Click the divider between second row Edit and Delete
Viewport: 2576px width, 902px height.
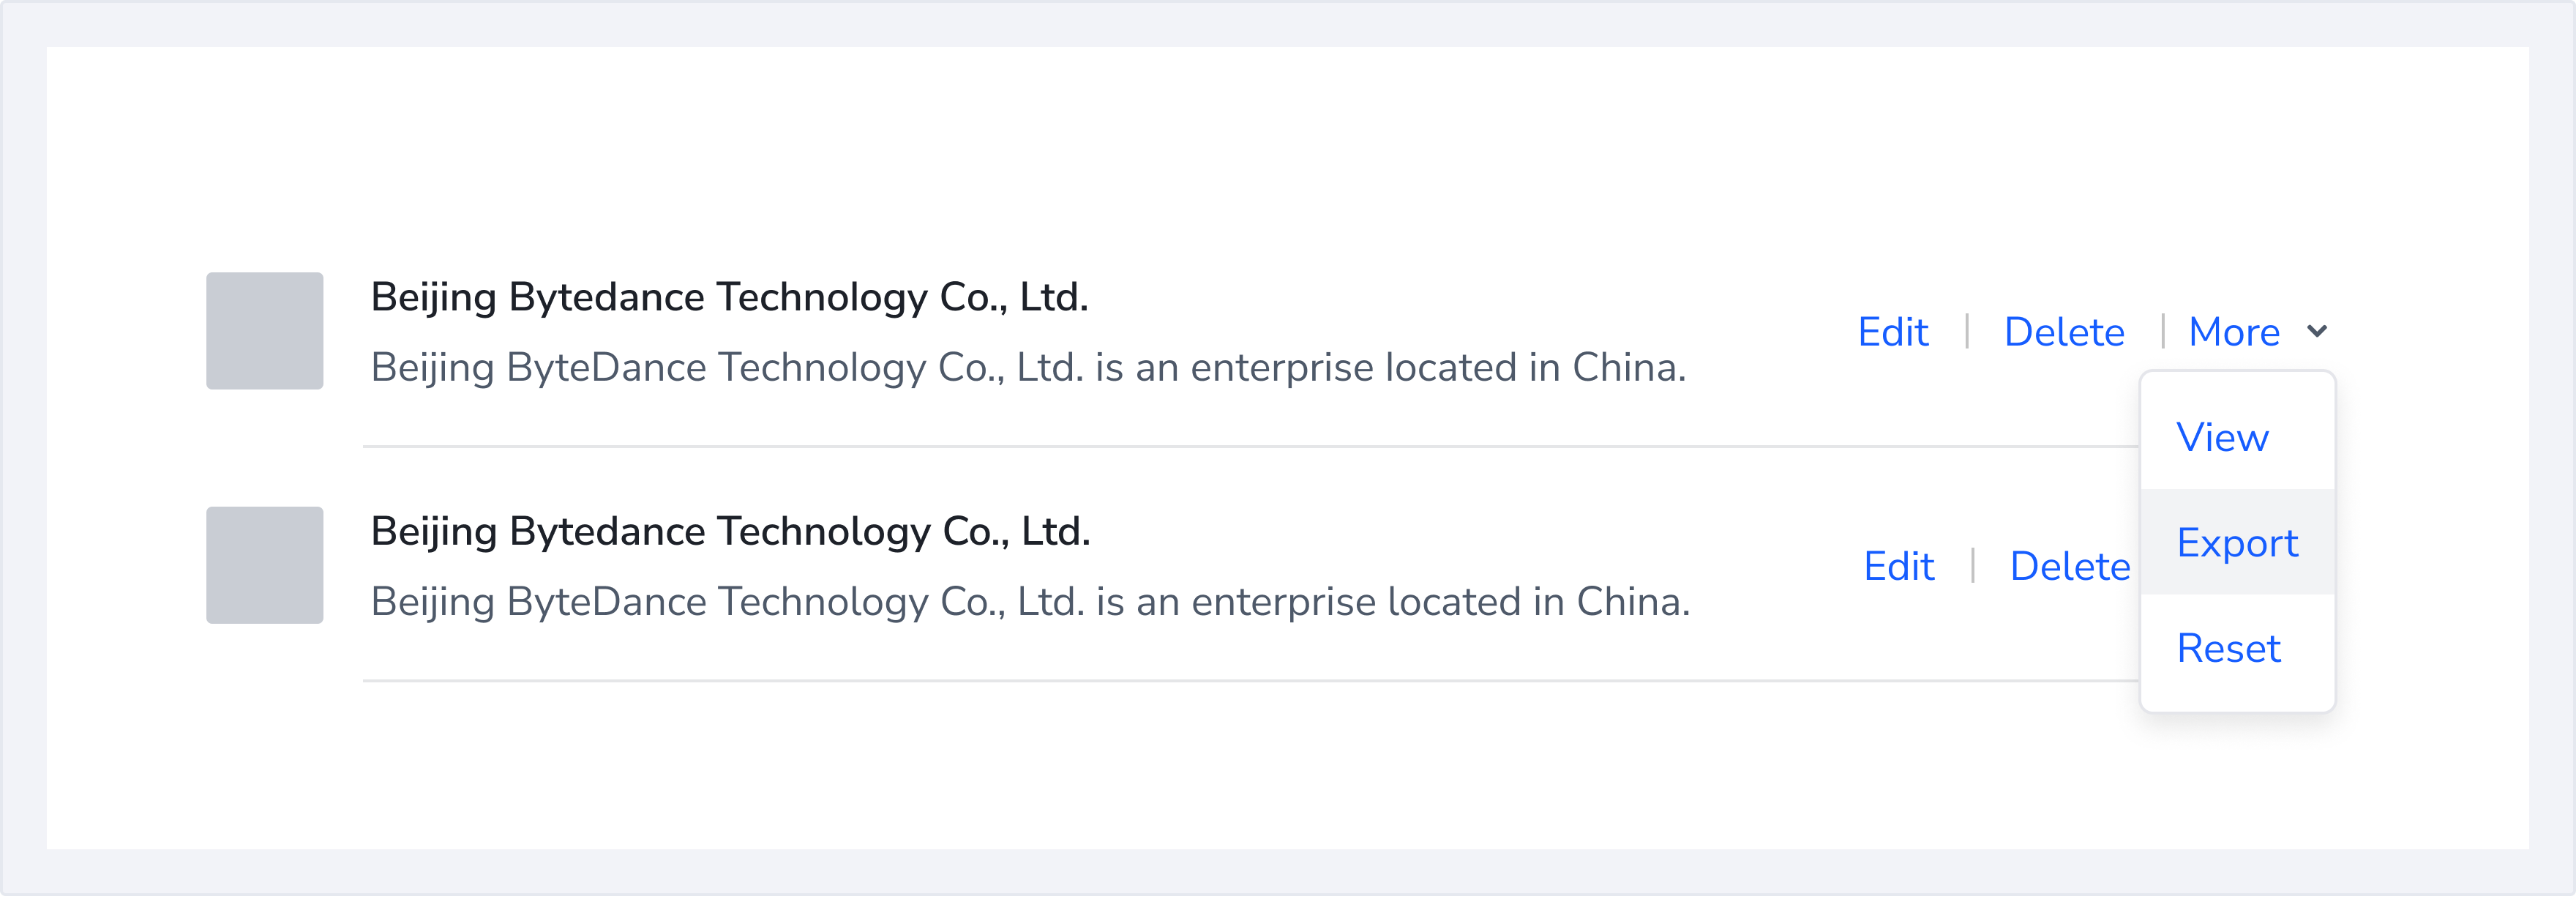[x=1973, y=565]
